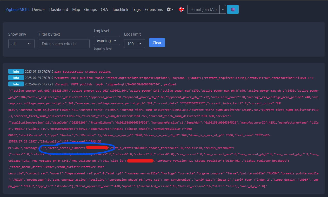Click the purple theme switcher button

pyautogui.click(x=233, y=9)
